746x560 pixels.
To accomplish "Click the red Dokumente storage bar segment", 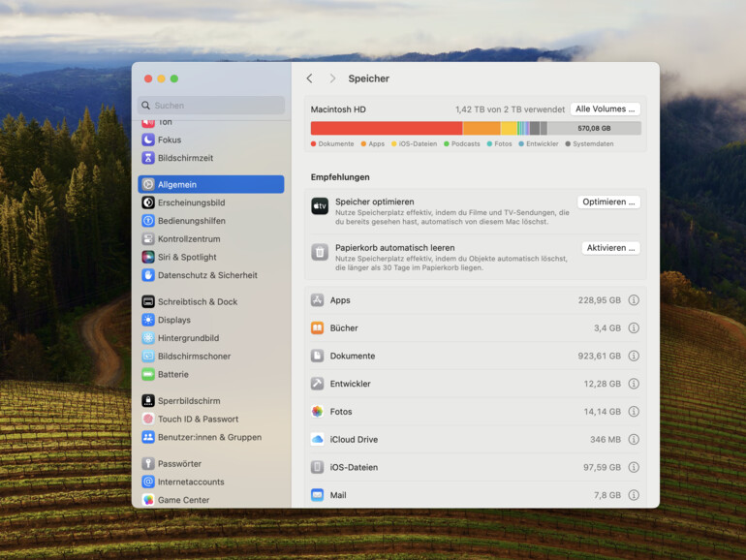I will pos(387,128).
